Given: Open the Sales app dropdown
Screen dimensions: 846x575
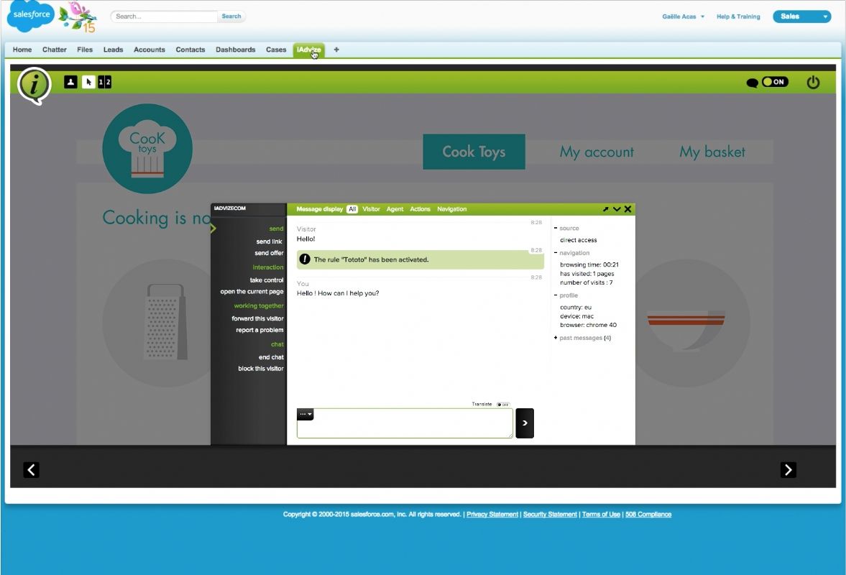Looking at the screenshot, I should [801, 17].
